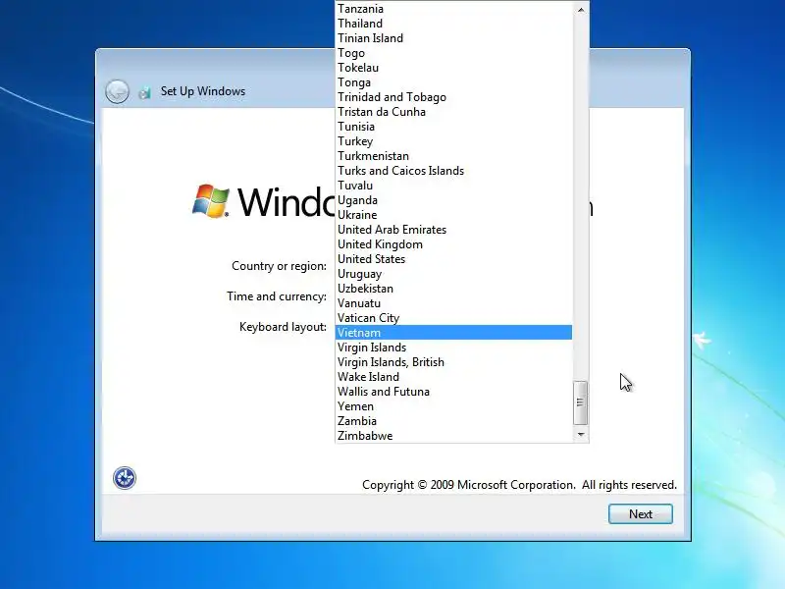Pick Turks and Caicos Islands

(x=453, y=171)
